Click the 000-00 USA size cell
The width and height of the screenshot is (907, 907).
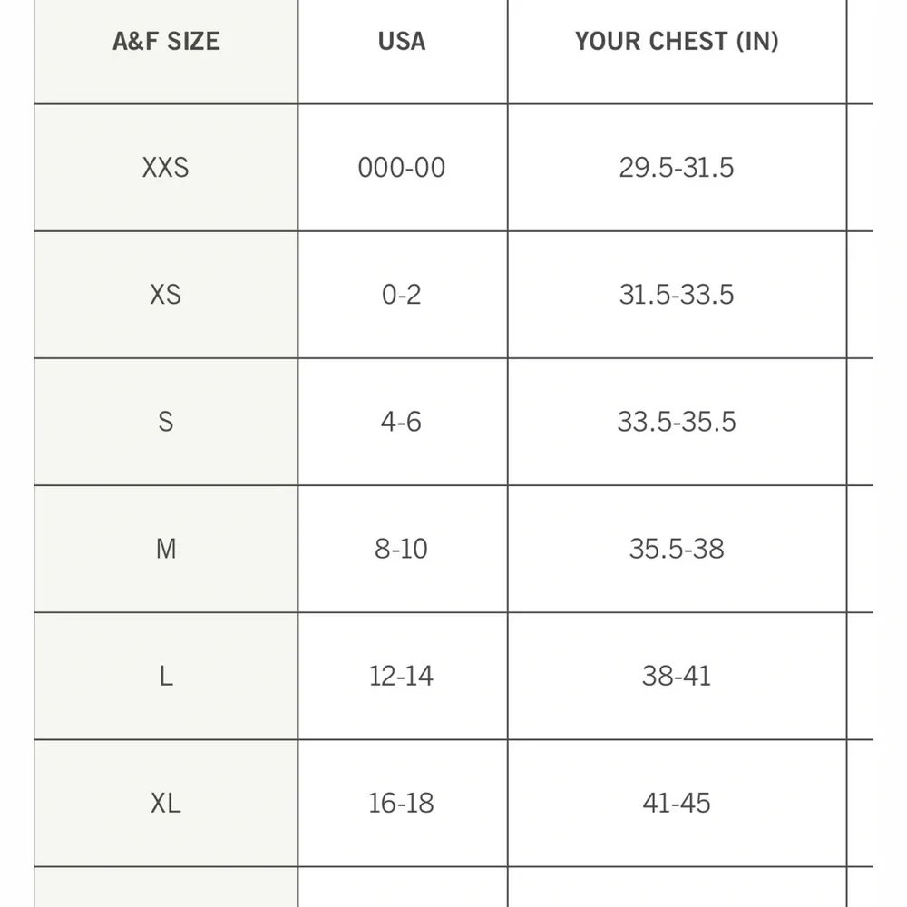click(x=402, y=168)
